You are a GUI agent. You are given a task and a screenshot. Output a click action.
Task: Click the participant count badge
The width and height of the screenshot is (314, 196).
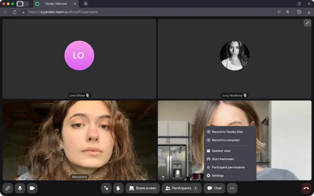(196, 188)
